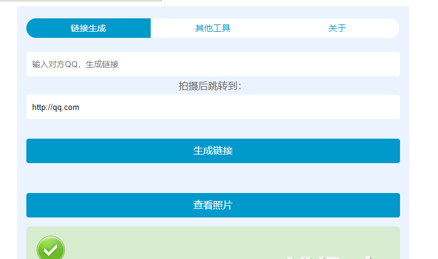Click the 关于 label in the tab bar
The image size is (438, 259).
[x=337, y=28]
